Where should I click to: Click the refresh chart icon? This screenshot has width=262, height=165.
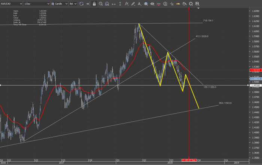pos(81,4)
